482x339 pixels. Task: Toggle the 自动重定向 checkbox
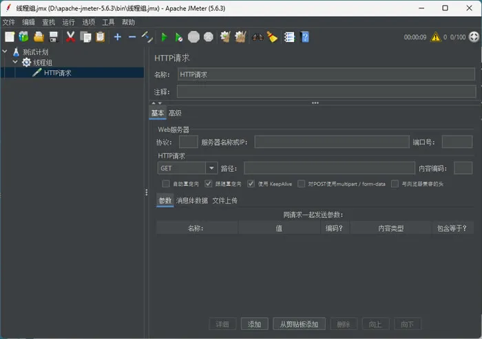(x=166, y=184)
